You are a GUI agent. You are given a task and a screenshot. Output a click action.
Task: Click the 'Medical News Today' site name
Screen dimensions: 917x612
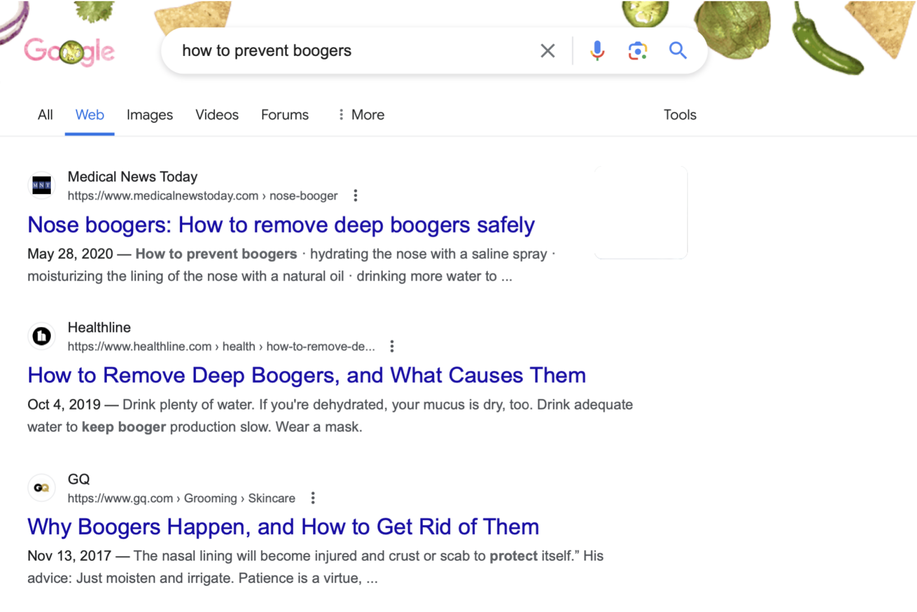pyautogui.click(x=133, y=176)
